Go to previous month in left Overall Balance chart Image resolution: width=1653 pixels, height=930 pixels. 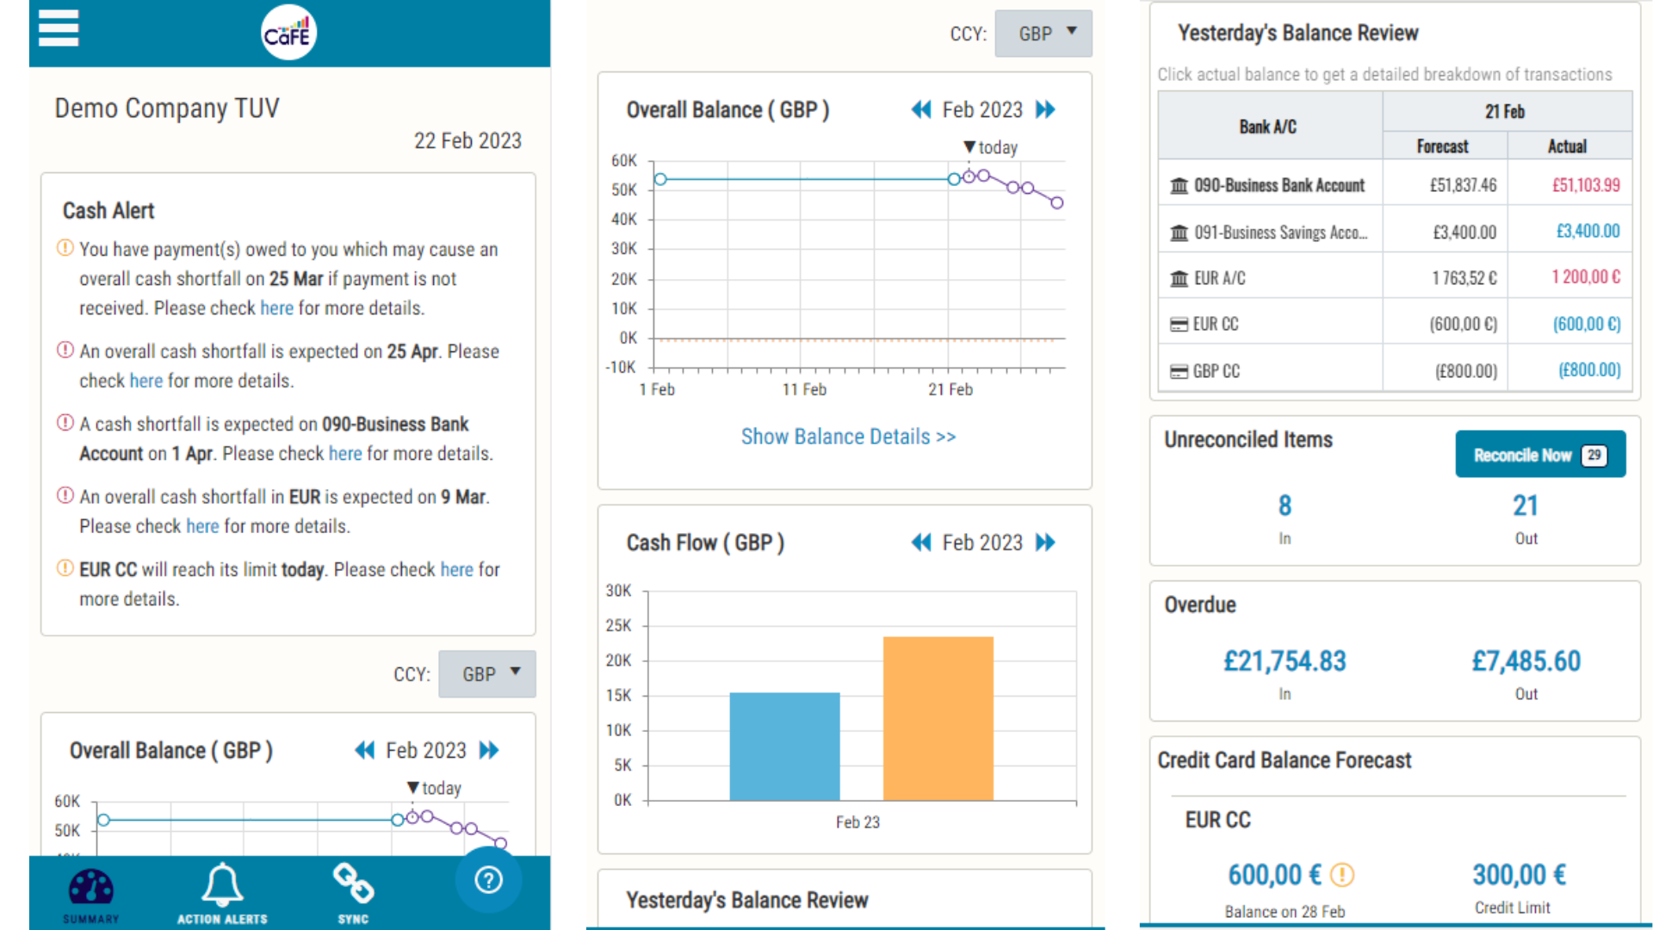(x=365, y=750)
